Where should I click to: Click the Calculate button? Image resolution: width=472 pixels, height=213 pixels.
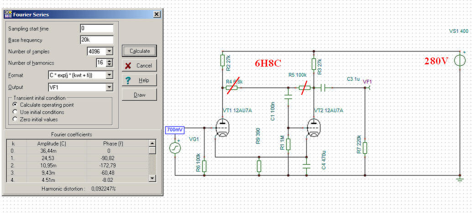click(x=139, y=51)
